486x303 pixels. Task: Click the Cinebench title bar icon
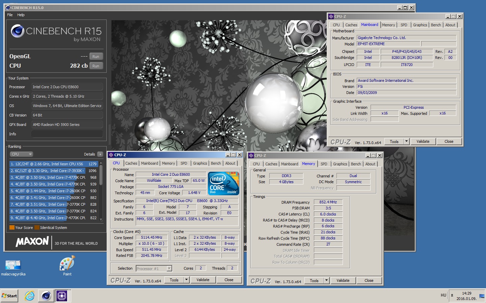pyautogui.click(x=8, y=7)
